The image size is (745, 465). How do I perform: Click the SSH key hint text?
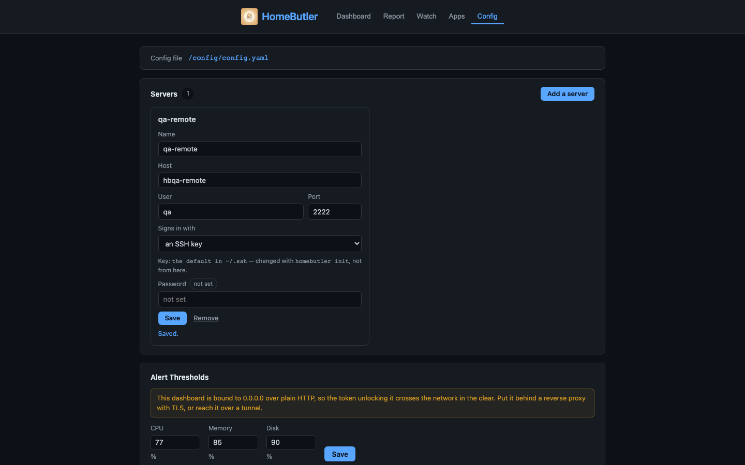260,266
